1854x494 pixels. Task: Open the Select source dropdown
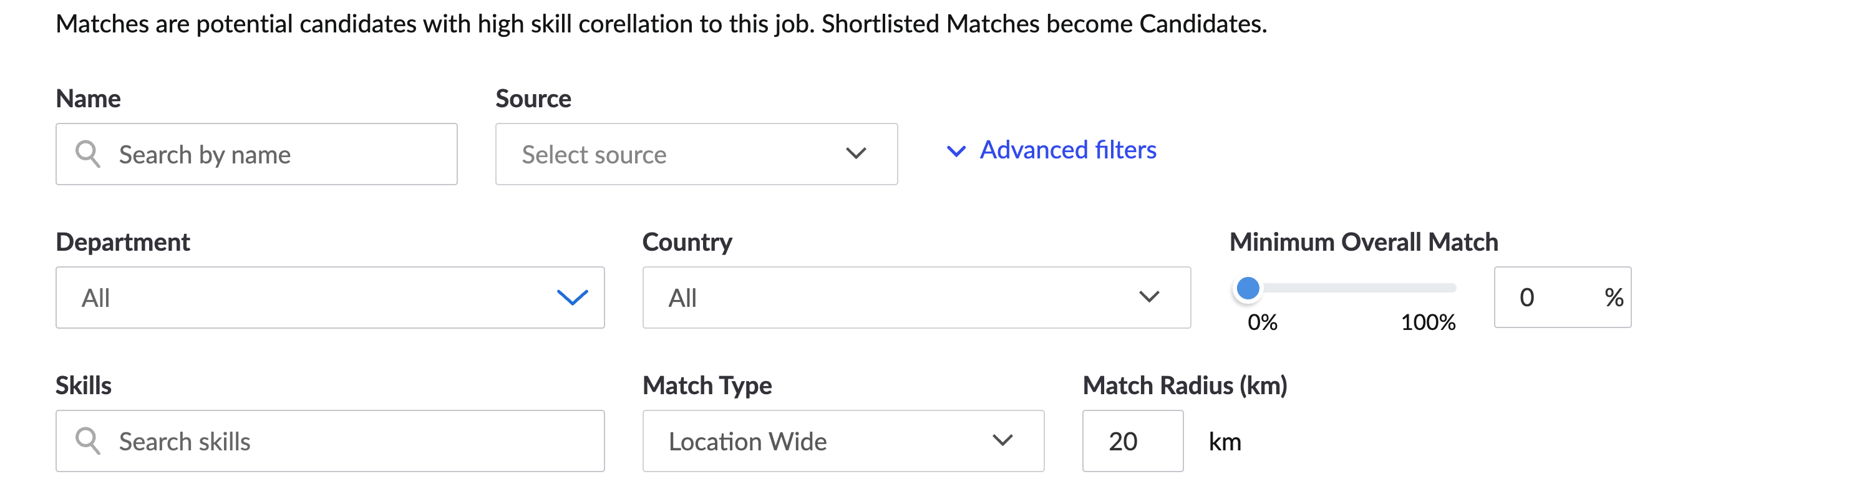pyautogui.click(x=696, y=154)
